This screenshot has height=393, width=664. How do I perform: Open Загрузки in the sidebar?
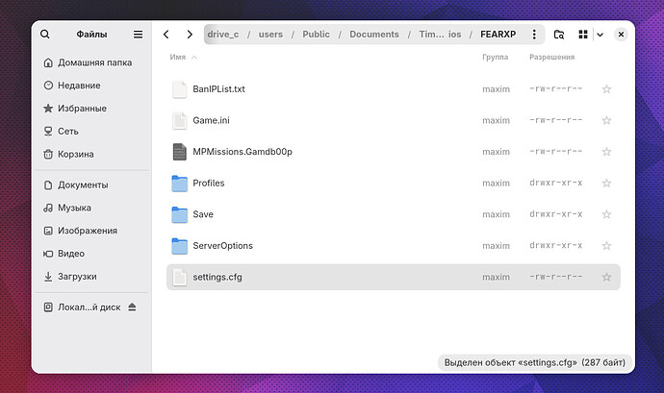pyautogui.click(x=78, y=277)
